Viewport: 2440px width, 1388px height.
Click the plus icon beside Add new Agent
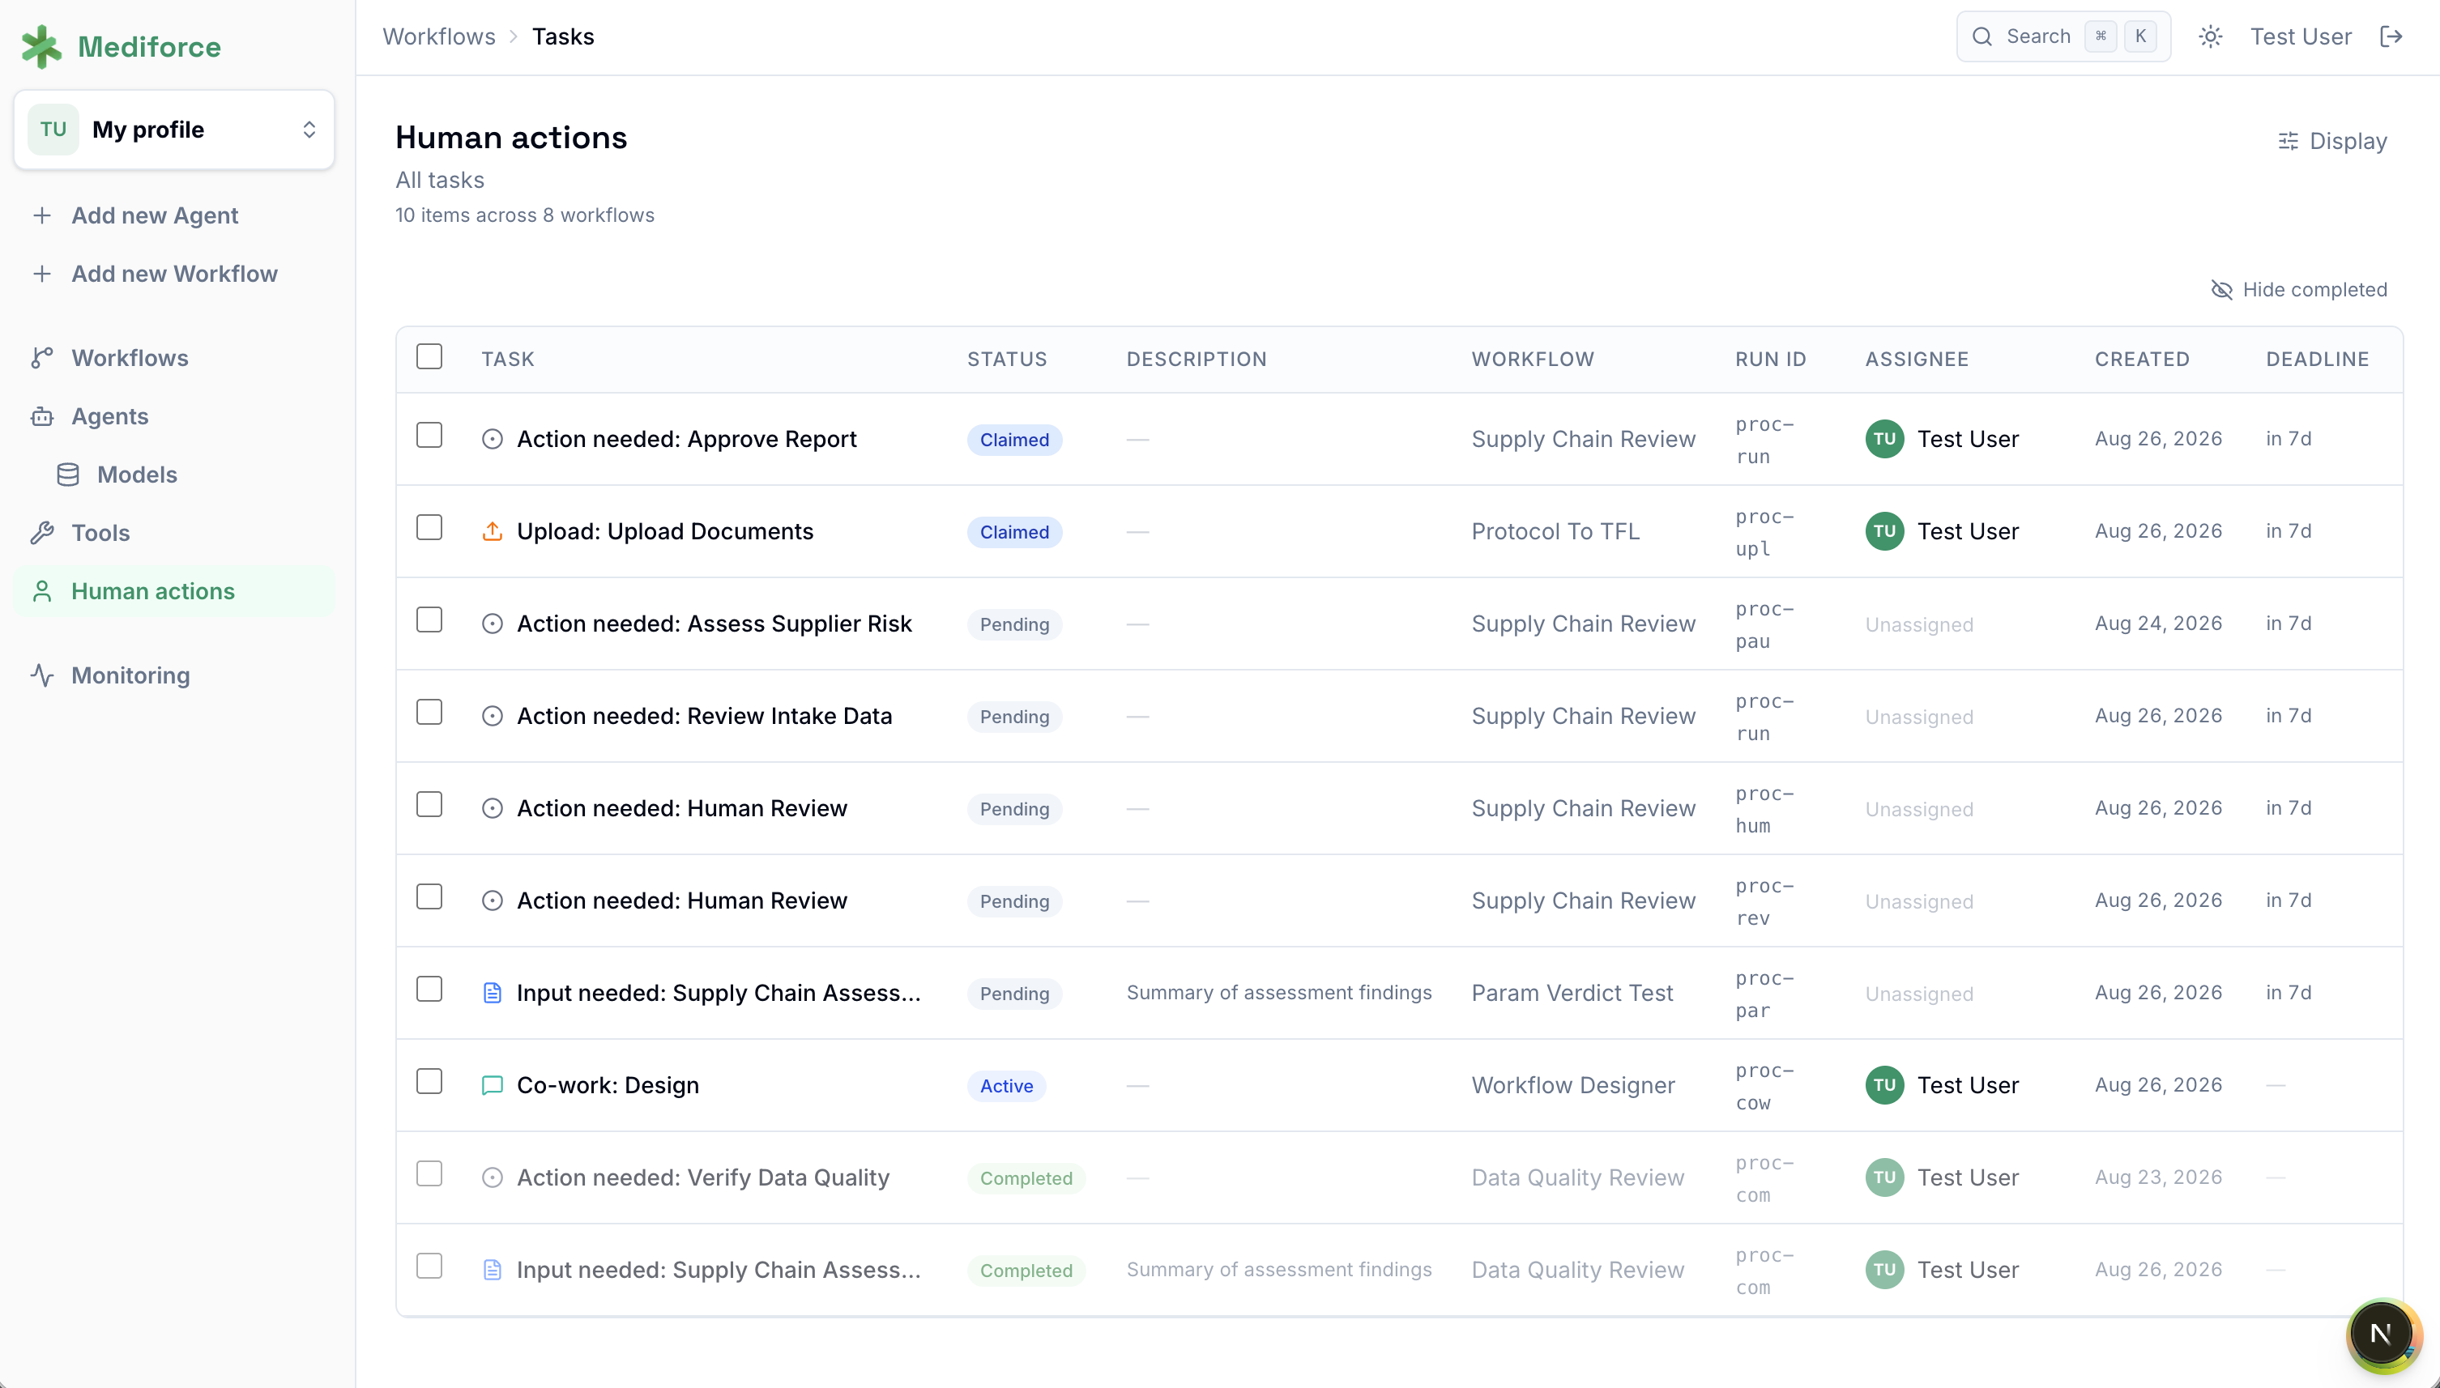click(42, 215)
